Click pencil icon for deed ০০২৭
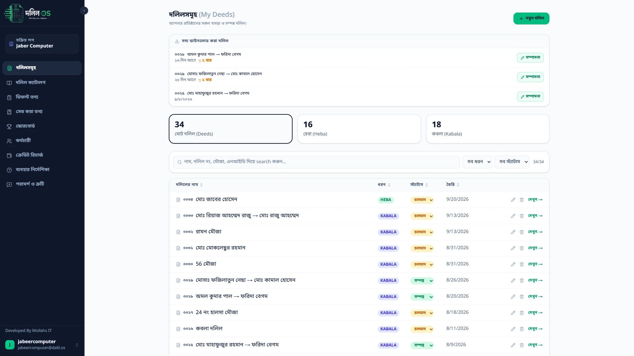The width and height of the screenshot is (634, 356). (513, 313)
